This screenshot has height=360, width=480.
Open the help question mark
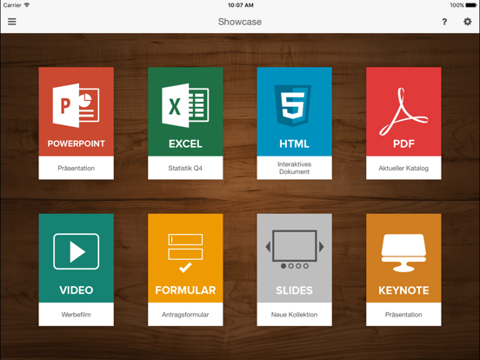[x=444, y=22]
